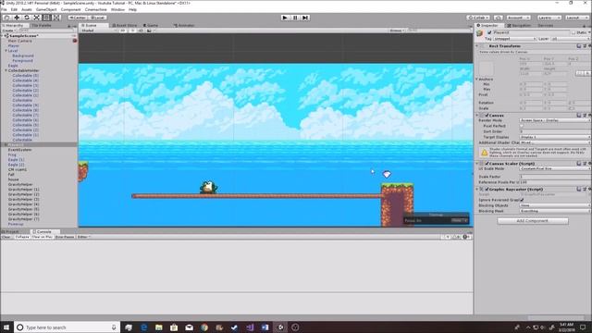The height and width of the screenshot is (333, 592).
Task: Open the Window menu
Action: pyautogui.click(x=117, y=9)
